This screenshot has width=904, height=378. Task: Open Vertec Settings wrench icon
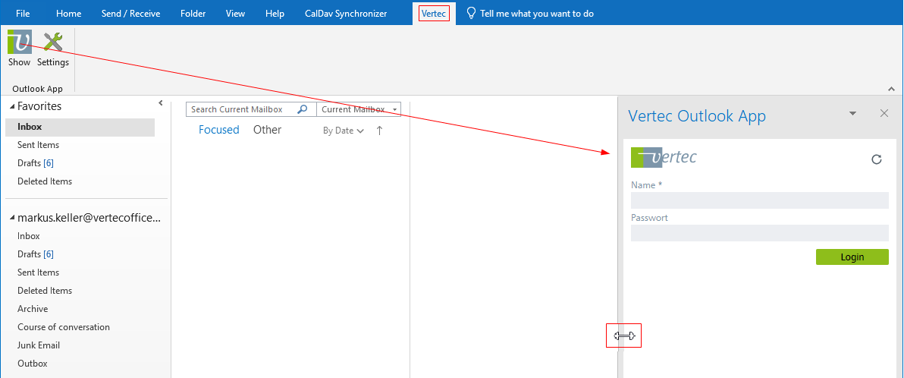[53, 43]
